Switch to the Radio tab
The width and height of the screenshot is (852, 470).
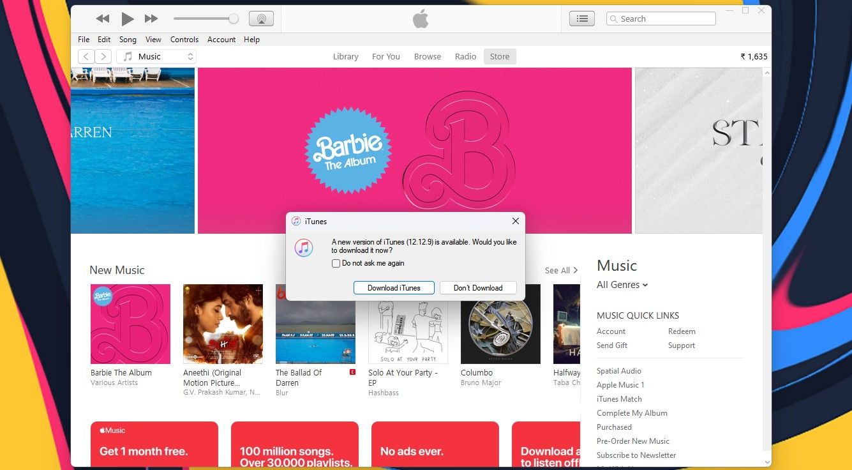click(x=465, y=56)
